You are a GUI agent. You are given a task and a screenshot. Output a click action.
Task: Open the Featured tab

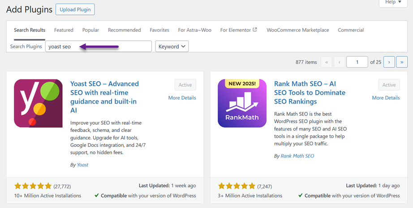tap(64, 30)
